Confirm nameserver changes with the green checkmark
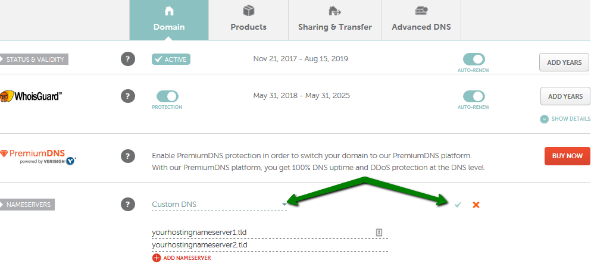The height and width of the screenshot is (267, 591). click(x=458, y=205)
